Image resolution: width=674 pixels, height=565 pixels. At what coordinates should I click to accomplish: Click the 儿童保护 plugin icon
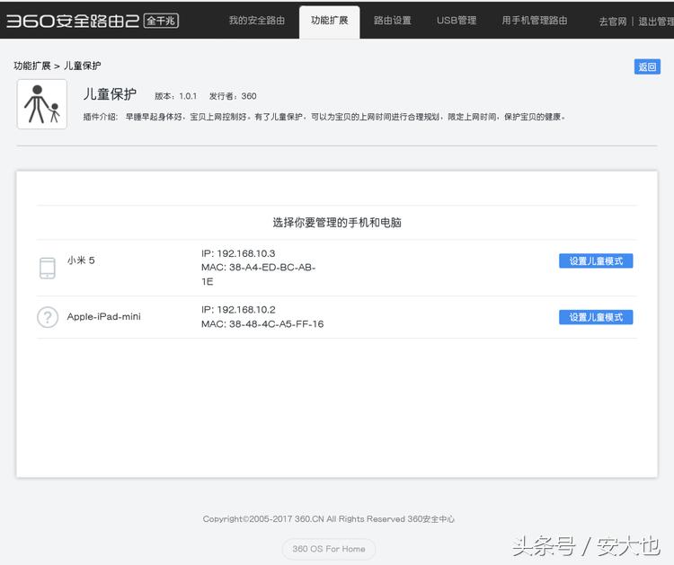tap(42, 104)
